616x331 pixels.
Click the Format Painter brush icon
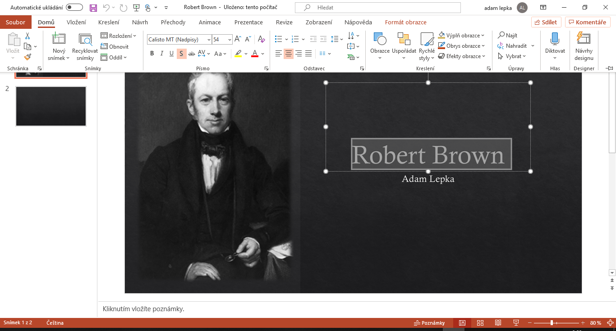[x=28, y=57]
